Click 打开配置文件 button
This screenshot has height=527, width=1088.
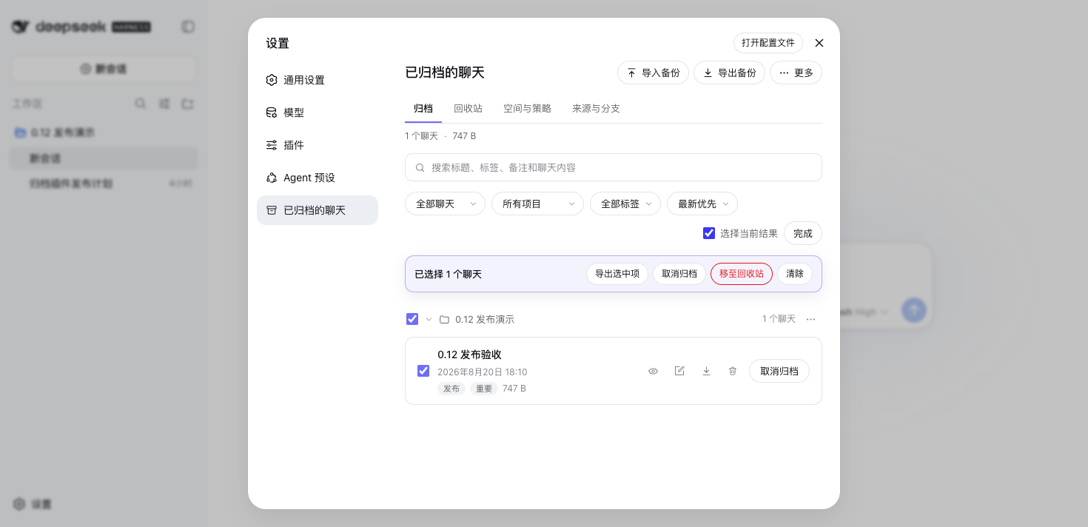pyautogui.click(x=768, y=43)
